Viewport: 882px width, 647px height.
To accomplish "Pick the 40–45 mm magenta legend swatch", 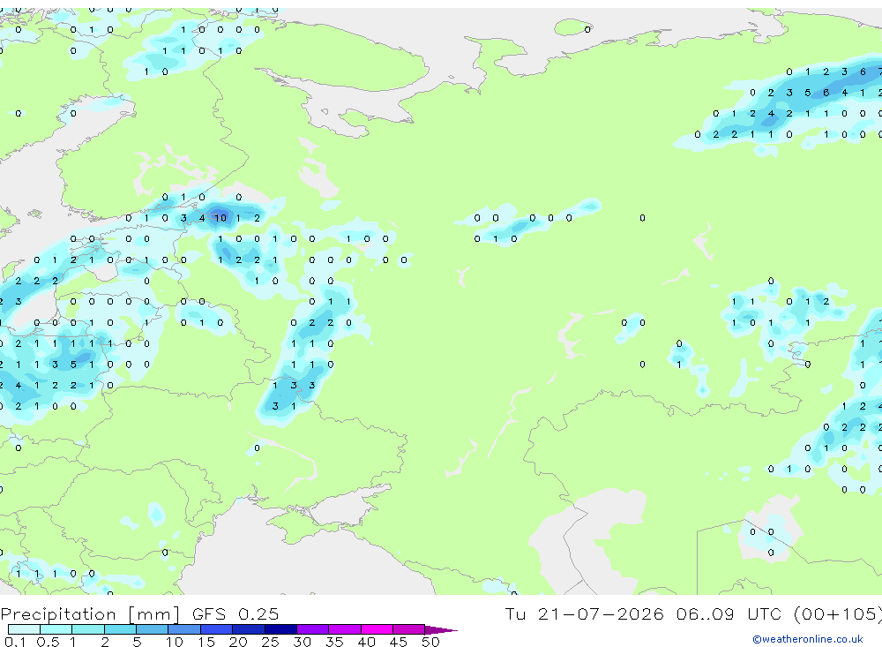I will pos(377,629).
